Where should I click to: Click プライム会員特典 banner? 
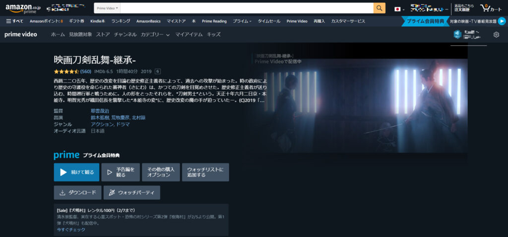425,21
